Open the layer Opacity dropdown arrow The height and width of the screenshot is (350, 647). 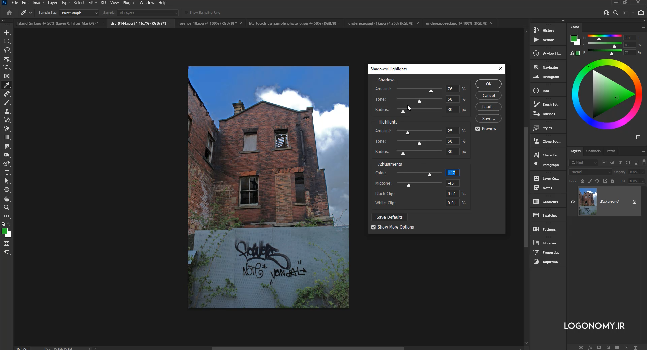[x=643, y=172]
